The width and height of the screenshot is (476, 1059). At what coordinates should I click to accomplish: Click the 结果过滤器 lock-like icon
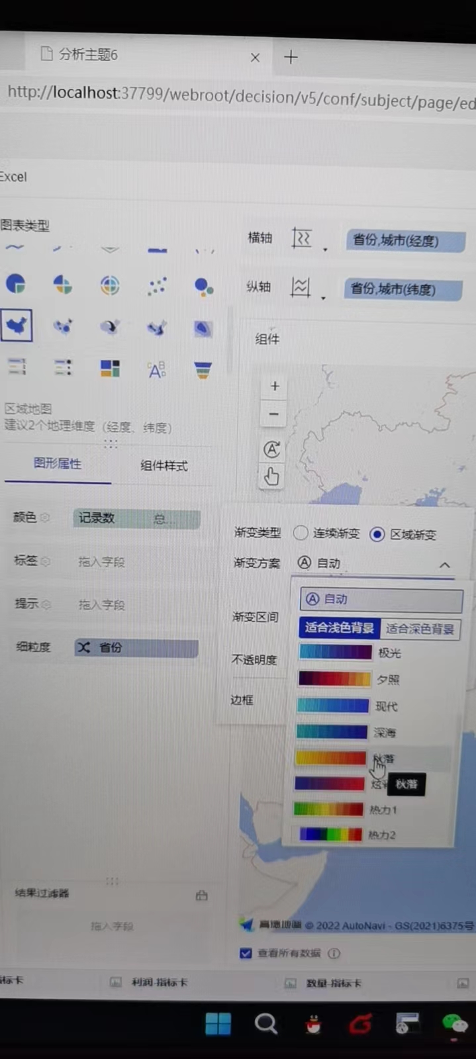coord(202,896)
